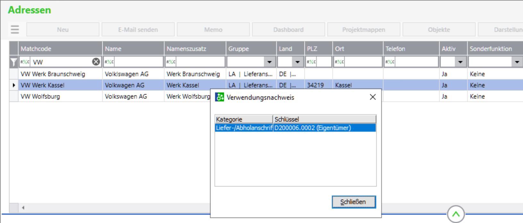Image resolution: width=523 pixels, height=223 pixels.
Task: Sort by Land column header
Action: coord(290,49)
